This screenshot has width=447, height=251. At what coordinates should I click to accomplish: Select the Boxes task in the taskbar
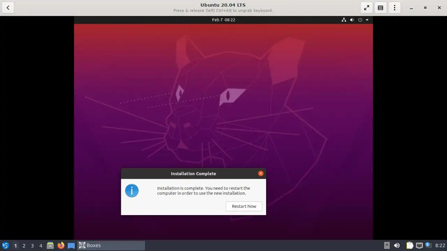point(111,245)
